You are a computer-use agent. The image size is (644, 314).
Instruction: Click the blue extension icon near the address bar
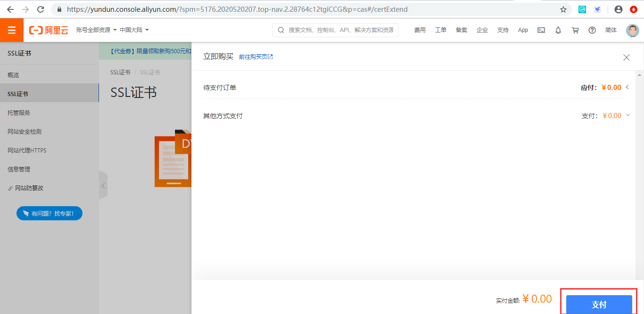(x=597, y=9)
